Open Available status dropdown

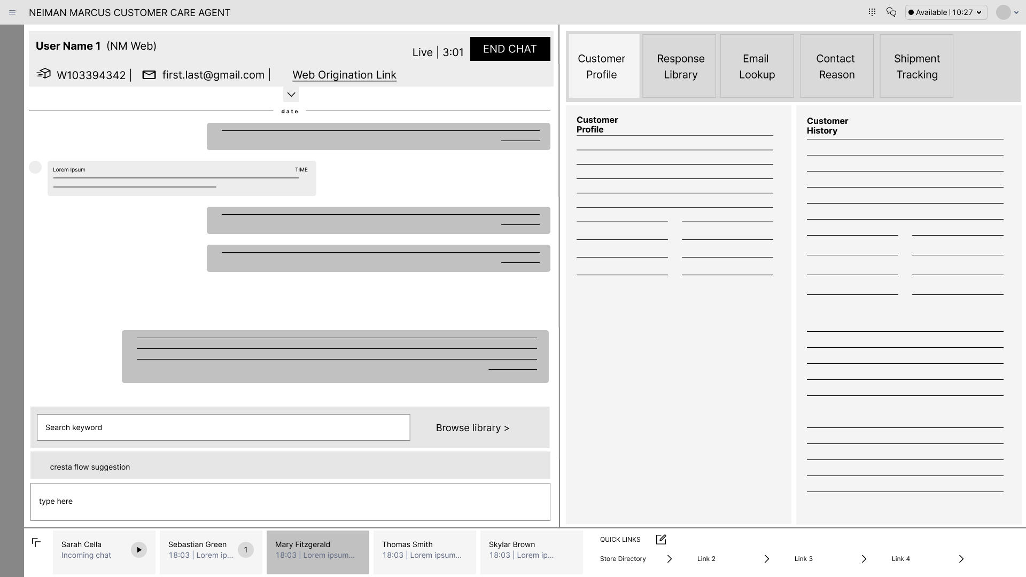(x=945, y=12)
